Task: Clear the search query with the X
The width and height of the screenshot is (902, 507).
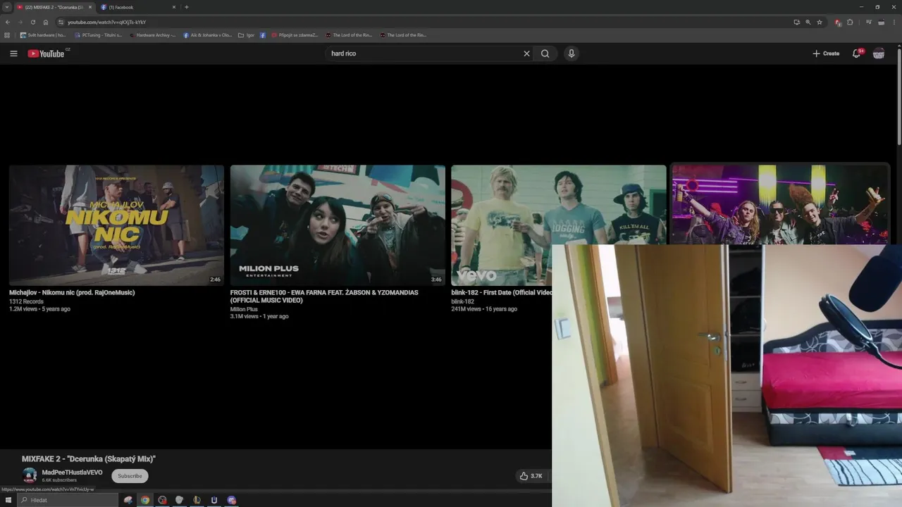Action: (x=526, y=54)
